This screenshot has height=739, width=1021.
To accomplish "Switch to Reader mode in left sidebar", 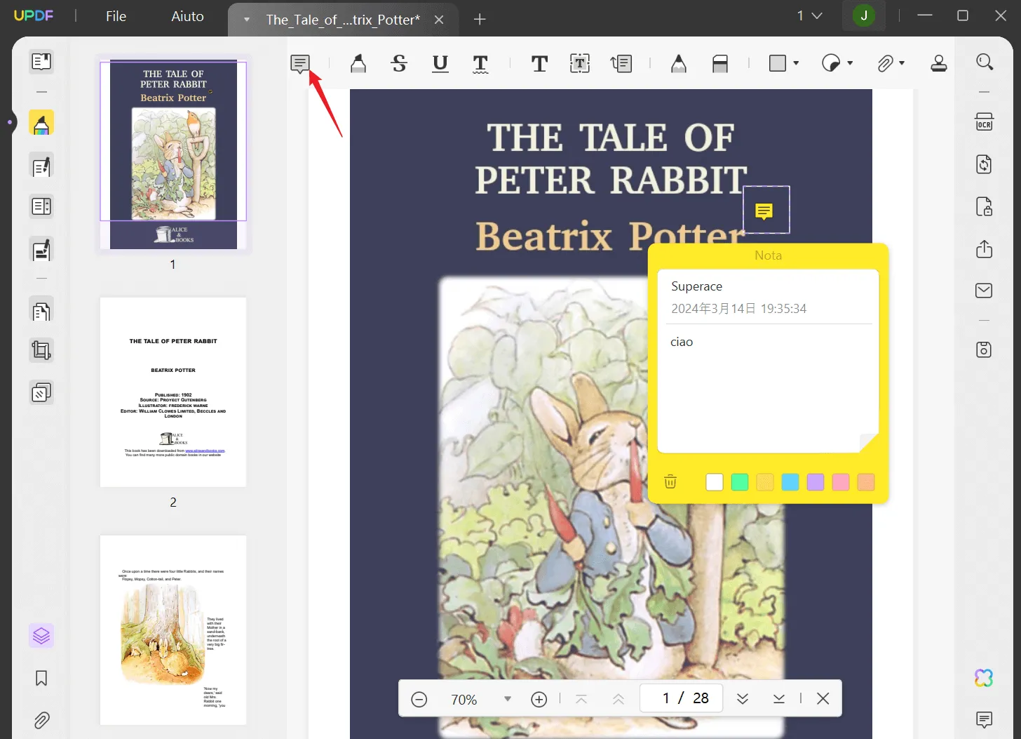I will tap(41, 62).
